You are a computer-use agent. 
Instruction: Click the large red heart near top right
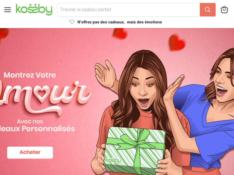click(x=177, y=43)
